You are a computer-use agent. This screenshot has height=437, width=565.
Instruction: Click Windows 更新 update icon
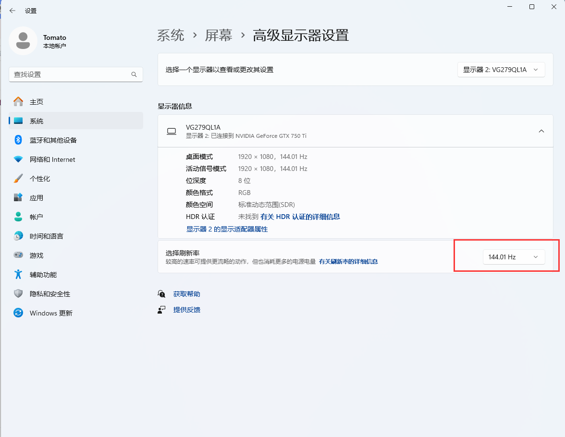(18, 313)
